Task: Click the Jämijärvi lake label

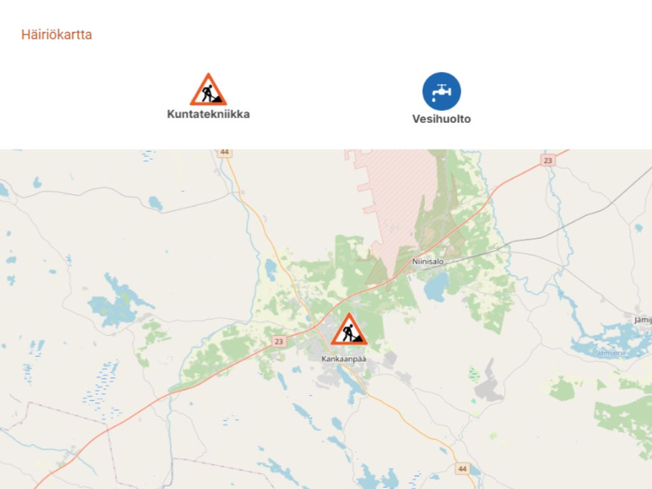Action: (x=611, y=353)
